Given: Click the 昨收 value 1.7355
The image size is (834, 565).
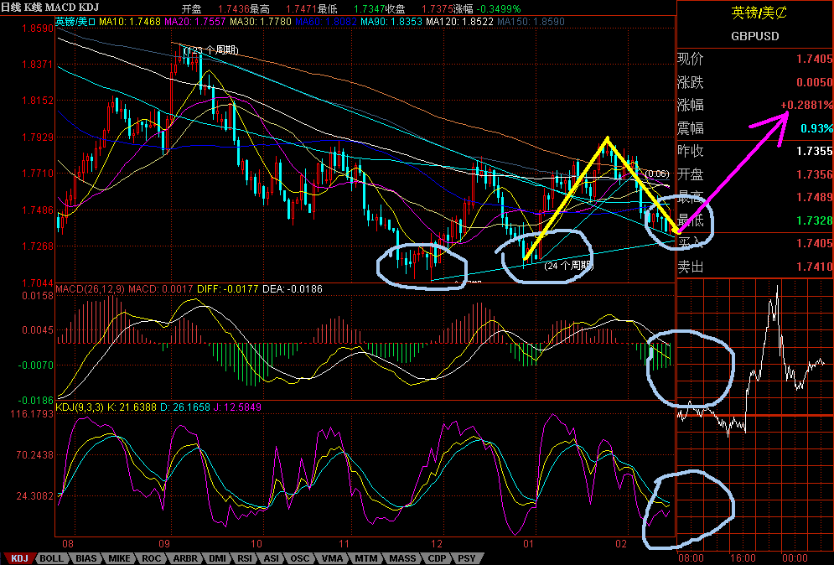Looking at the screenshot, I should (x=815, y=151).
